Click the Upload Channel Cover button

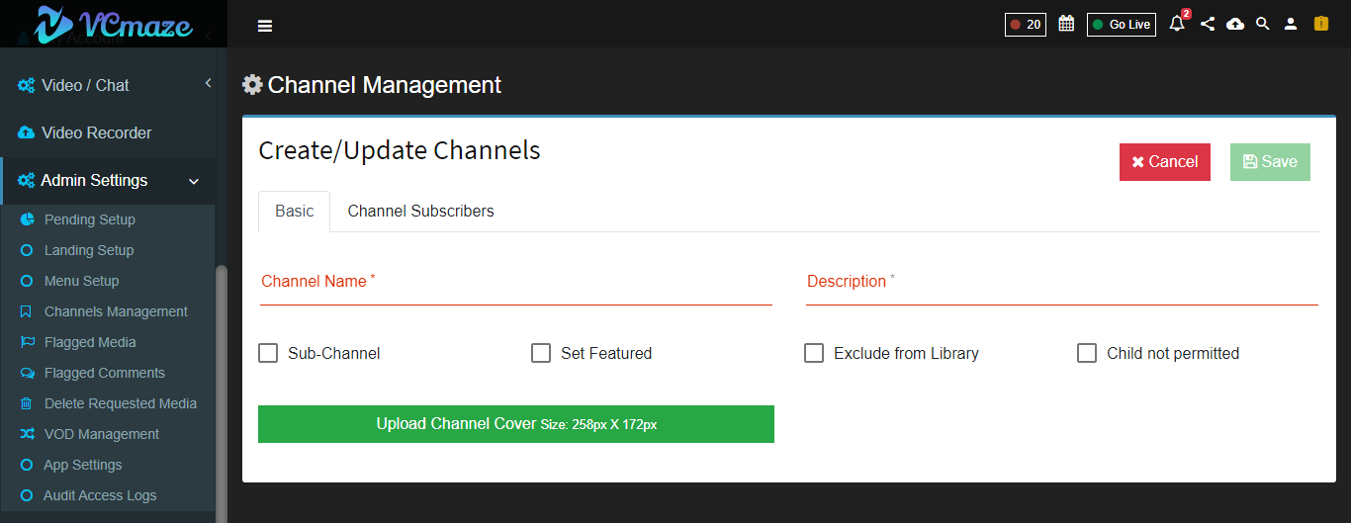click(x=516, y=424)
